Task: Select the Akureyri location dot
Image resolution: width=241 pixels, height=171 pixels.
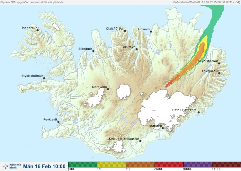Action: pos(137,49)
